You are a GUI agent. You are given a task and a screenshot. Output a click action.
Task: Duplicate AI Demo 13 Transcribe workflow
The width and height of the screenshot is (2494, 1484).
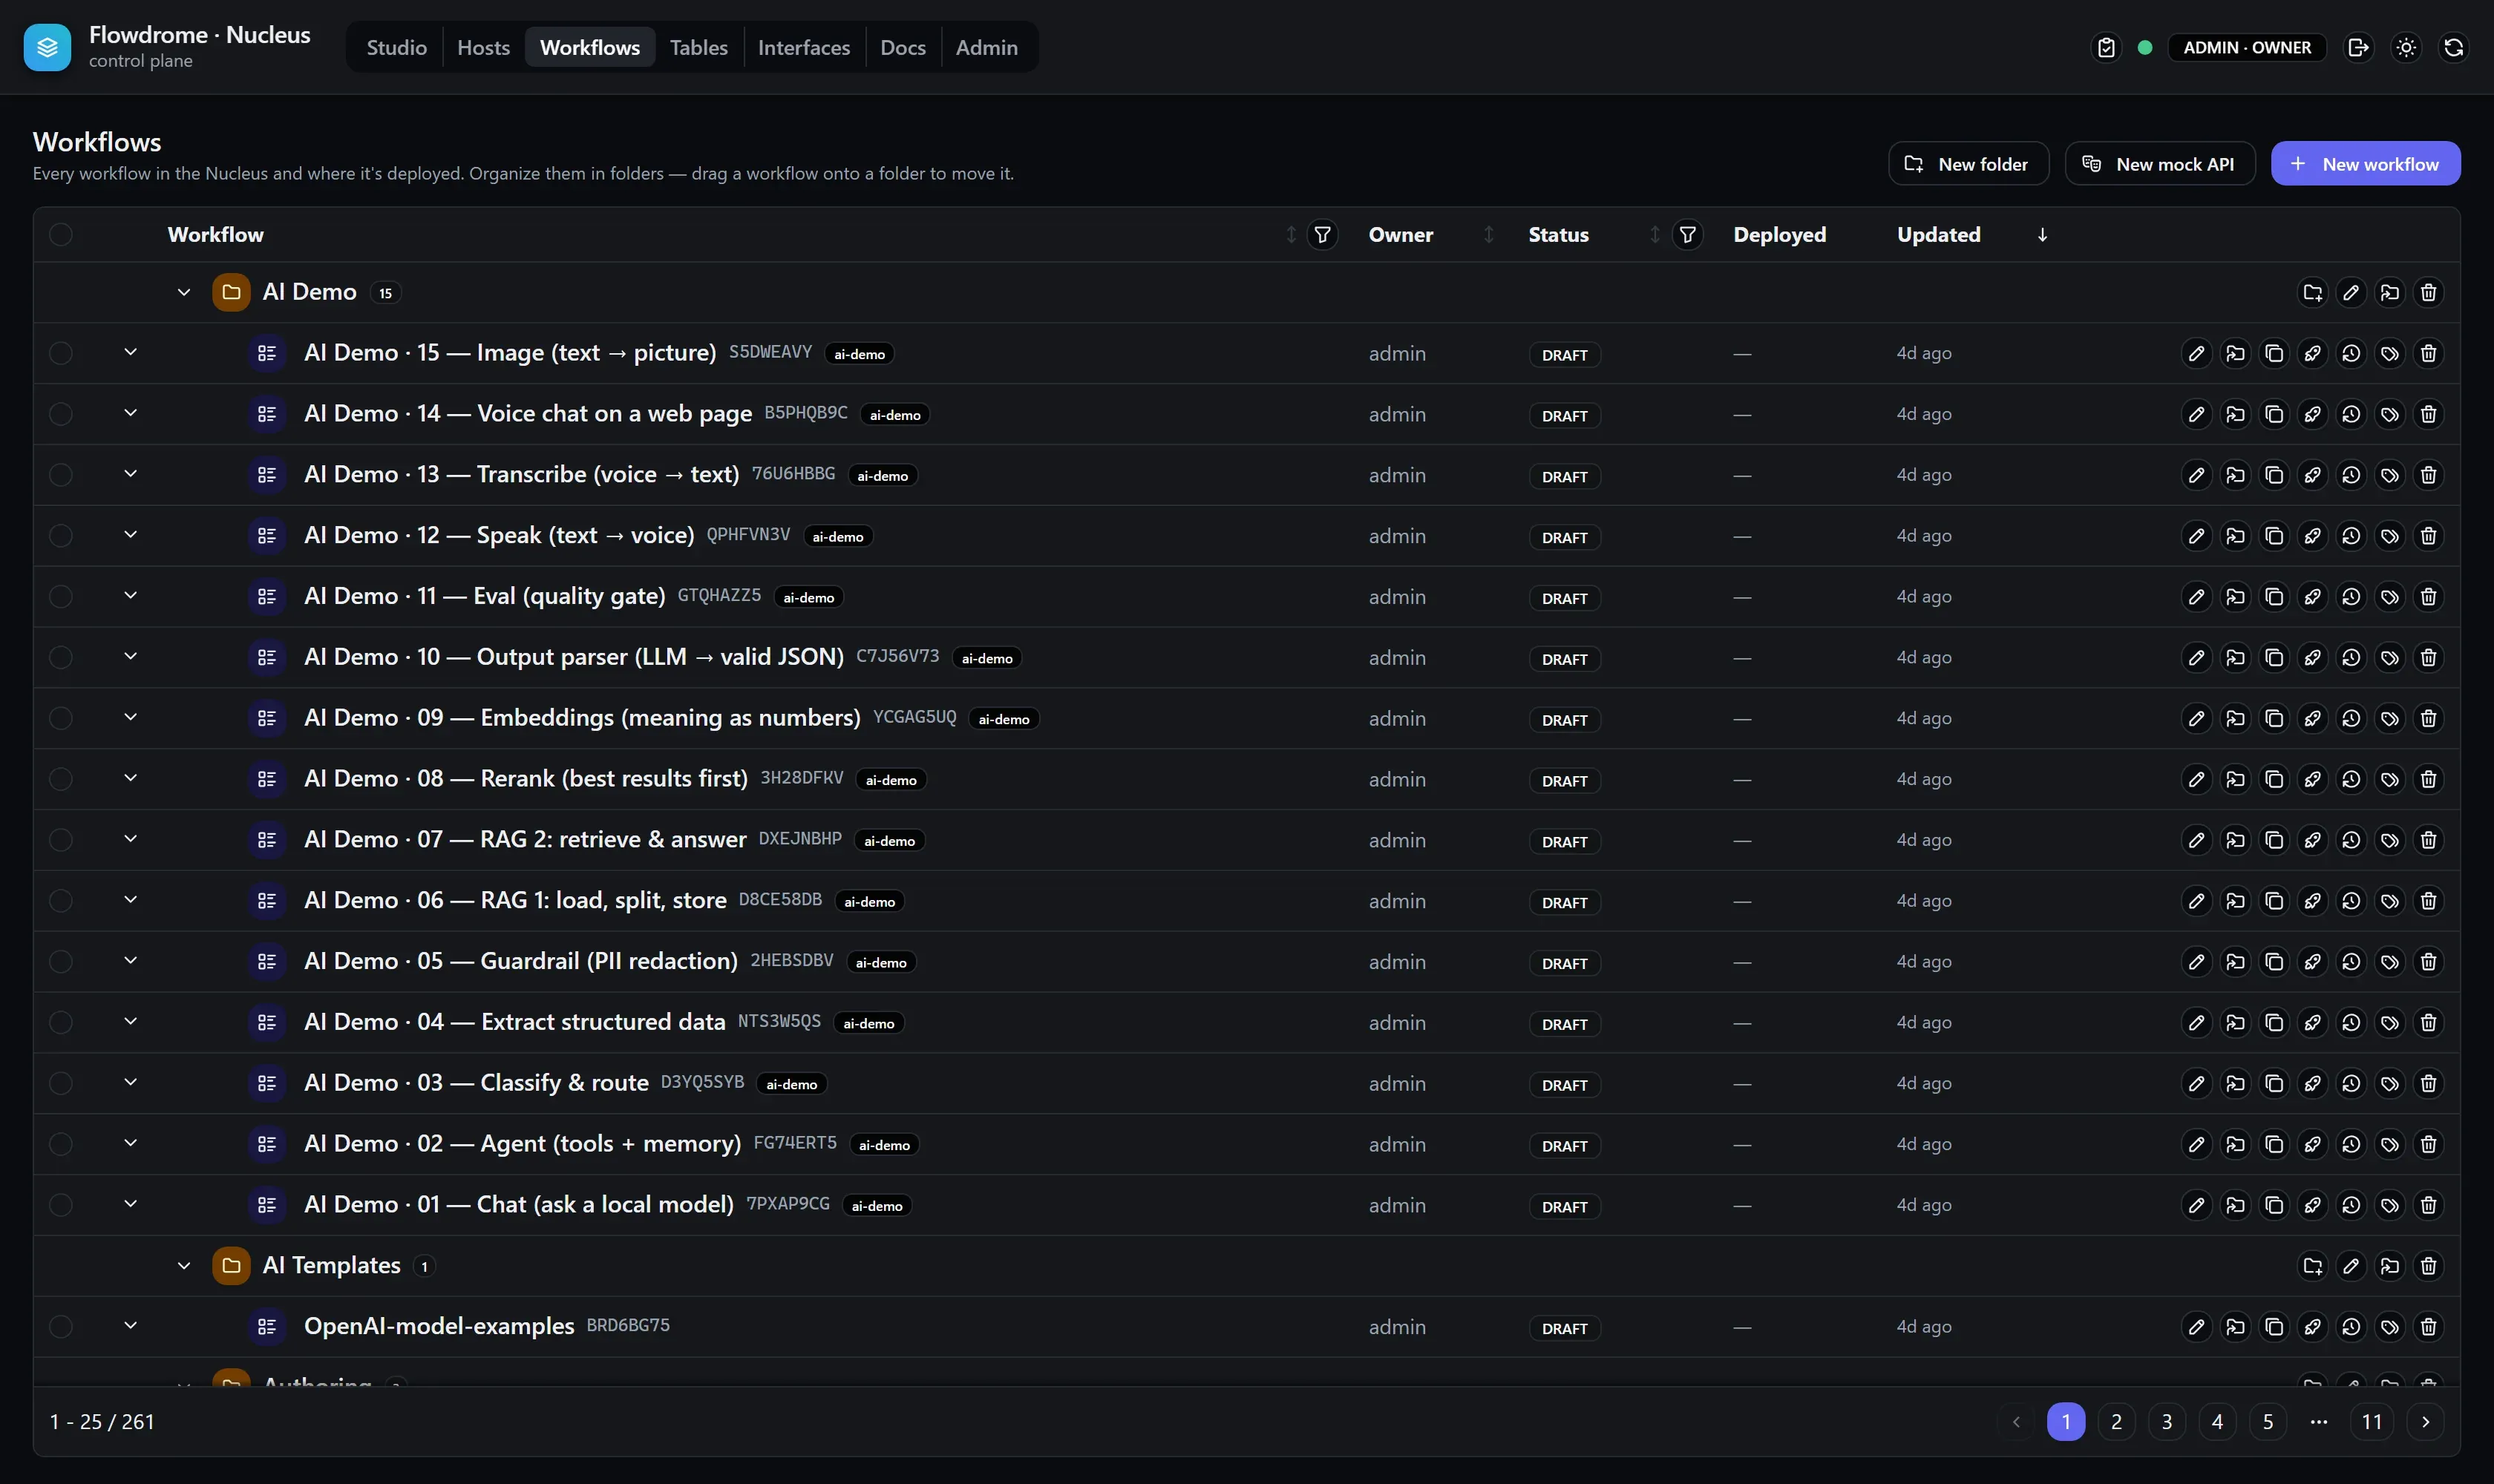2274,475
